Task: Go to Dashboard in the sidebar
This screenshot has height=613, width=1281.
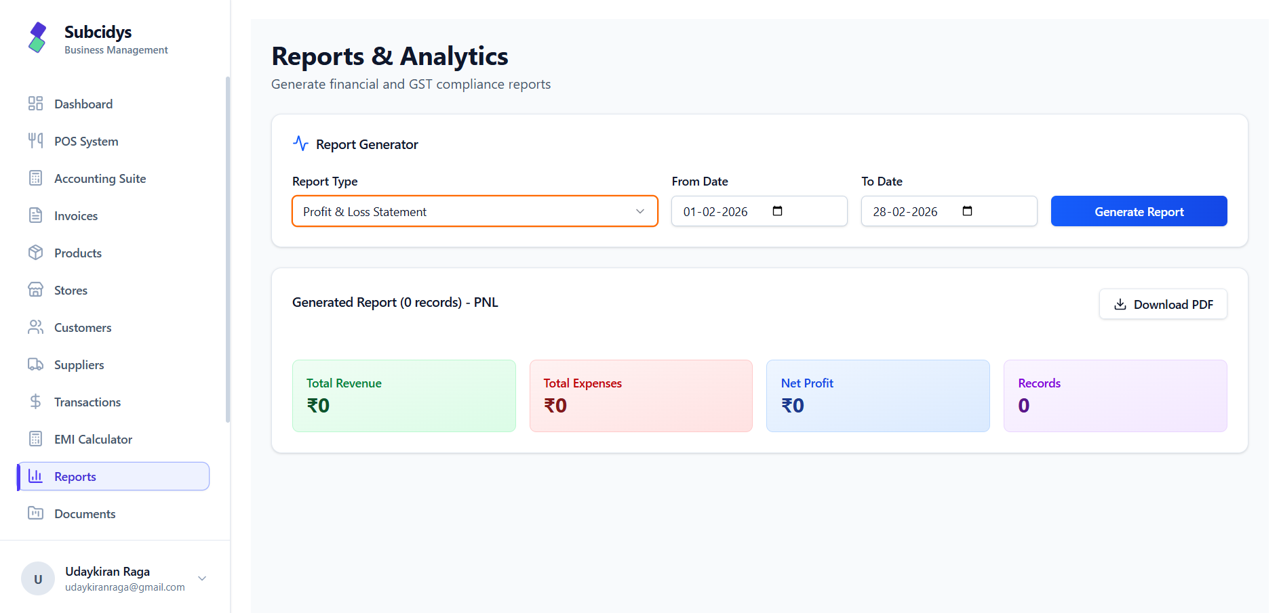Action: 113,104
